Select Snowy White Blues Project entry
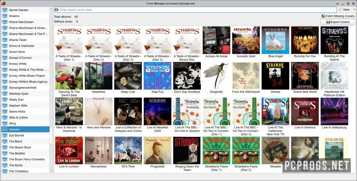This screenshot has width=357, height=181. point(25,76)
